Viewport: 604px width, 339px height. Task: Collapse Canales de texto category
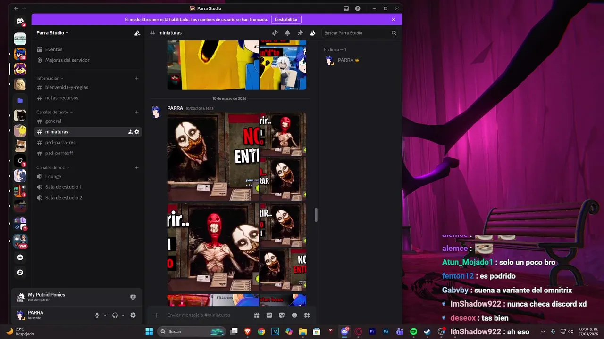pos(54,112)
